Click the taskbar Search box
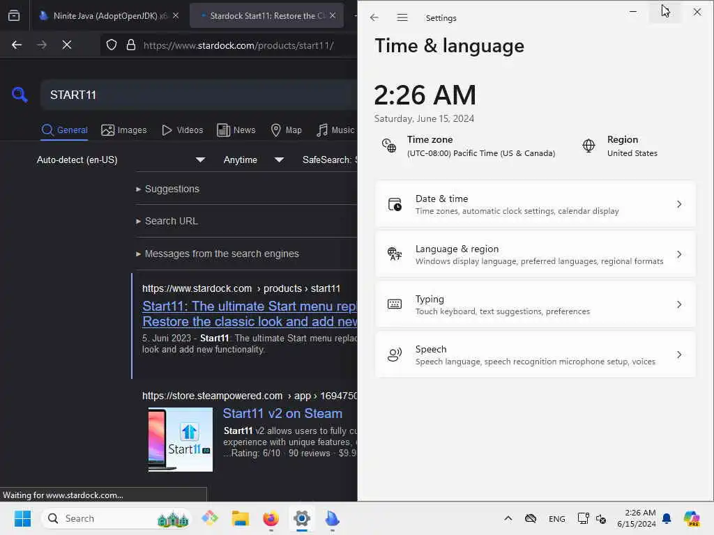This screenshot has width=714, height=535. (x=116, y=518)
